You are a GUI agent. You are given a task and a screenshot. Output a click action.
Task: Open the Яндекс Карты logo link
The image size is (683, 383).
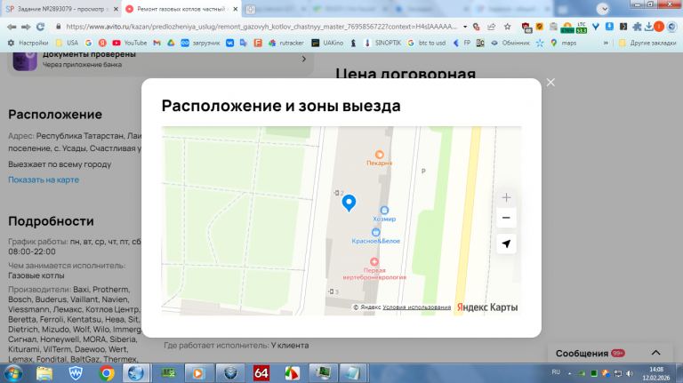[487, 307]
